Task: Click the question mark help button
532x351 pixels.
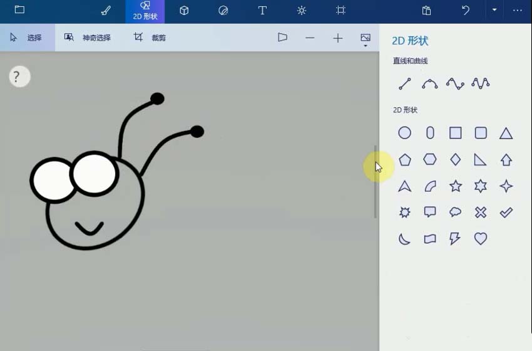Action: click(x=19, y=76)
